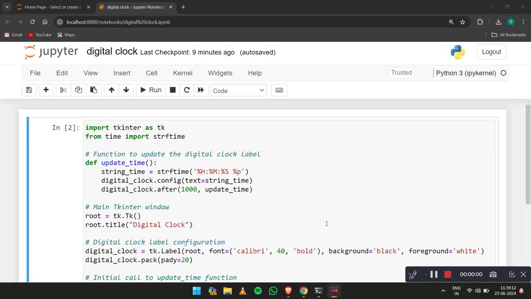Take a screenshot with the camera icon
Image resolution: width=531 pixels, height=299 pixels.
[493, 274]
